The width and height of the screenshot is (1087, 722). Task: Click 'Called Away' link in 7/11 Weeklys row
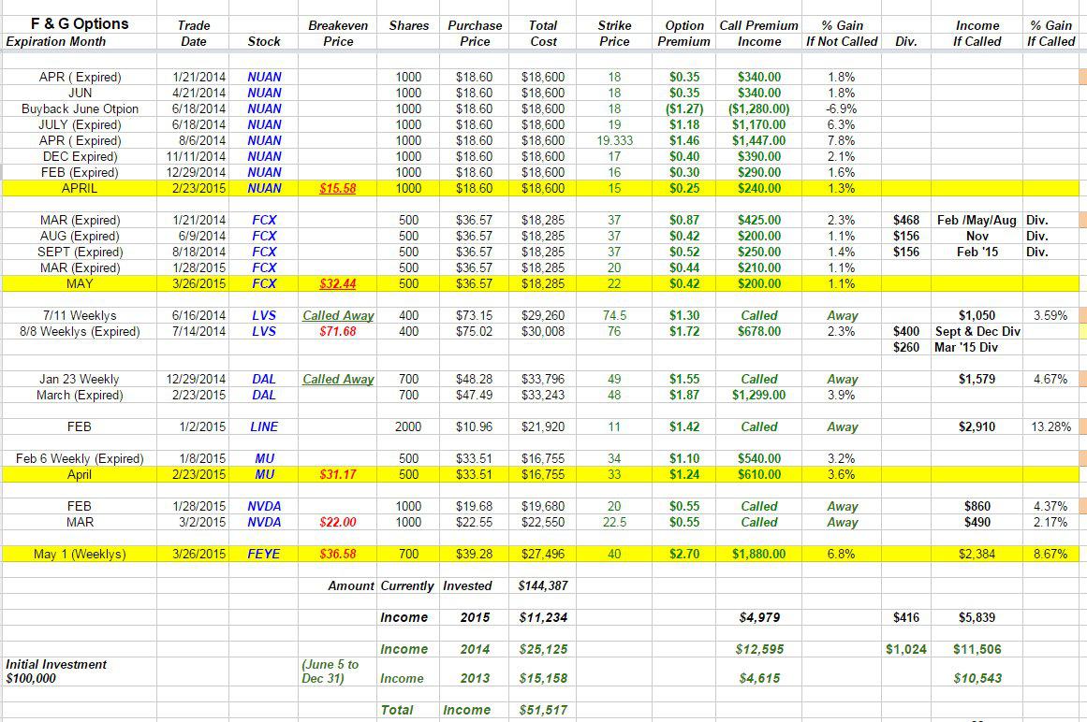click(338, 316)
